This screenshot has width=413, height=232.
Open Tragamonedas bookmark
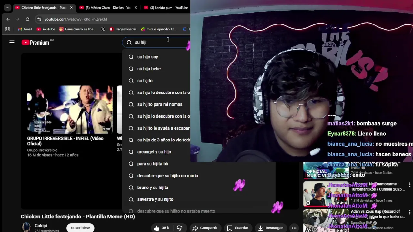pos(123,29)
